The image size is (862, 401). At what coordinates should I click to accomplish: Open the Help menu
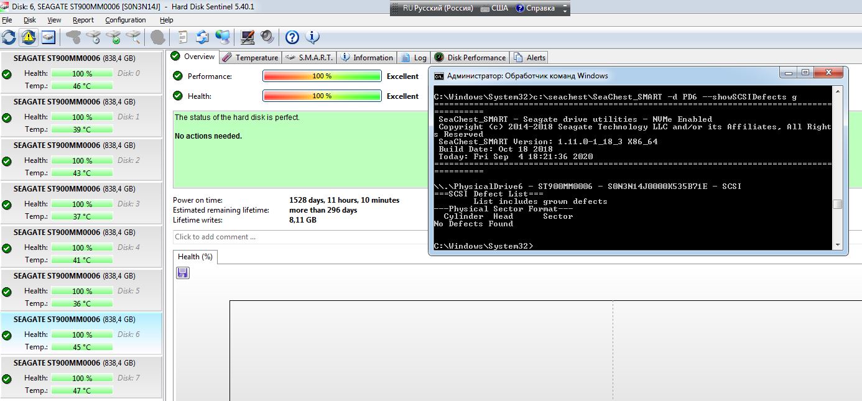point(167,20)
